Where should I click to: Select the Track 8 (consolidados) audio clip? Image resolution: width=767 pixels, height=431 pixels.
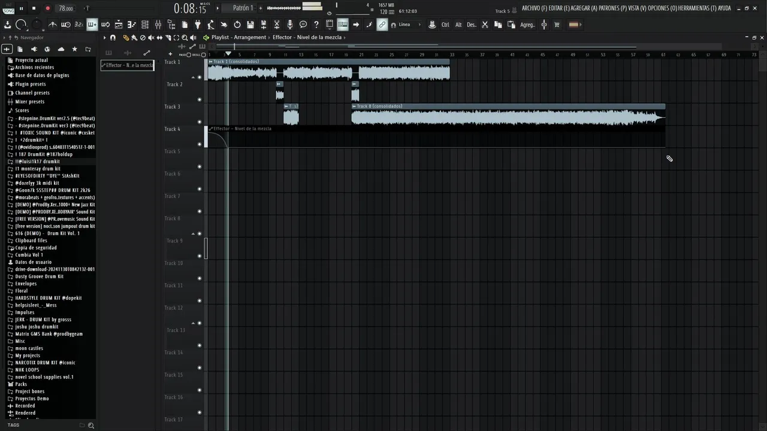point(508,114)
